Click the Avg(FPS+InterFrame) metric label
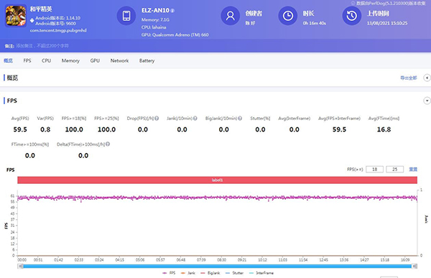Viewport: 431px width, 278px height. (x=339, y=119)
